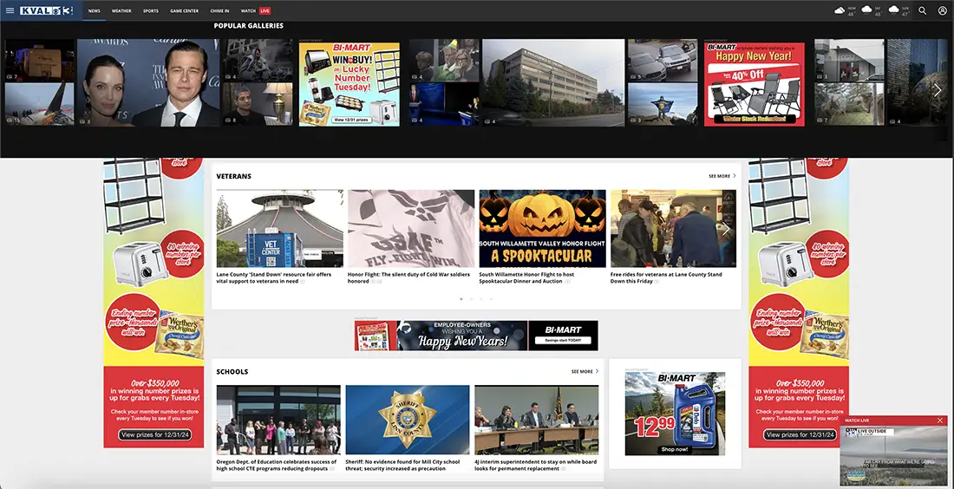
Task: Open the hooded person gallery thumbnail
Action: 258,60
